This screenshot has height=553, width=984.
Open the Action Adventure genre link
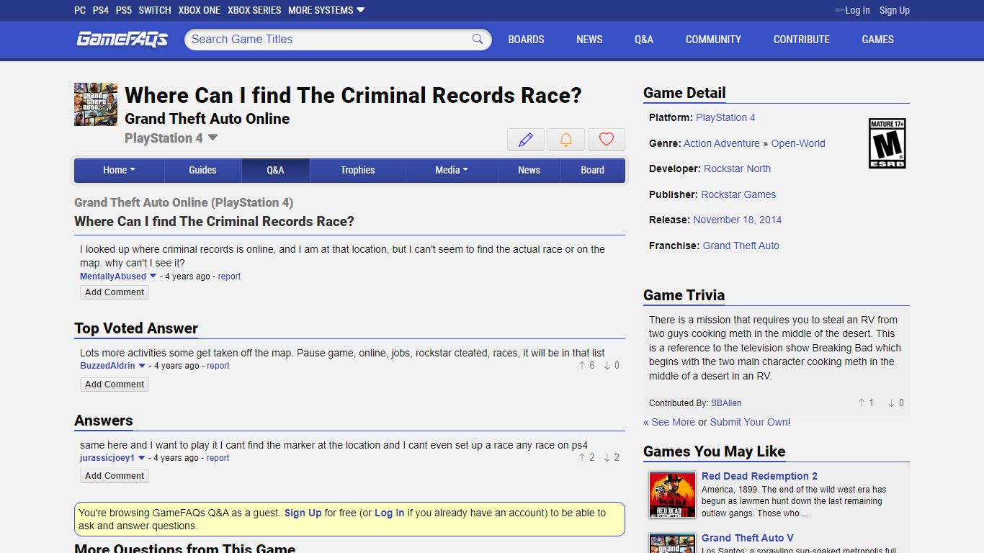pyautogui.click(x=722, y=143)
